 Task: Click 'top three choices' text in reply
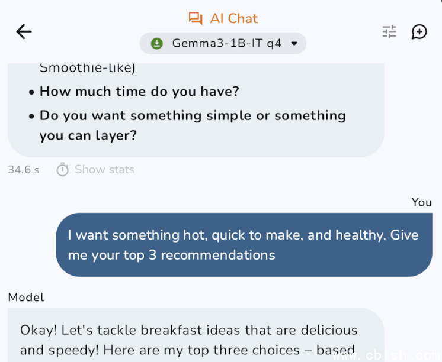click(244, 350)
